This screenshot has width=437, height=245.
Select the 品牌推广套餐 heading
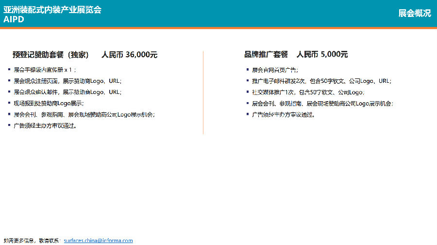point(266,54)
